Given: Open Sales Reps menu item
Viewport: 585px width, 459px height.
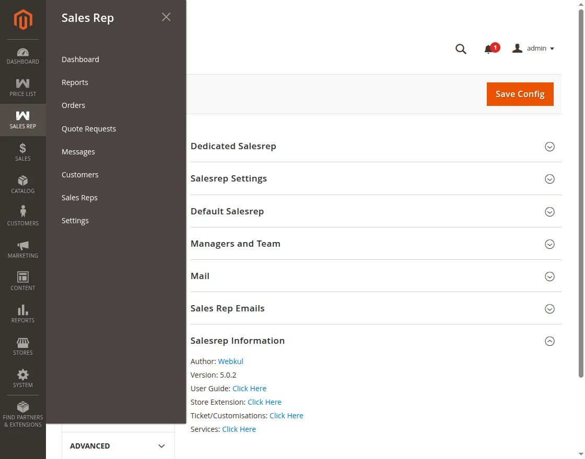Looking at the screenshot, I should point(79,198).
